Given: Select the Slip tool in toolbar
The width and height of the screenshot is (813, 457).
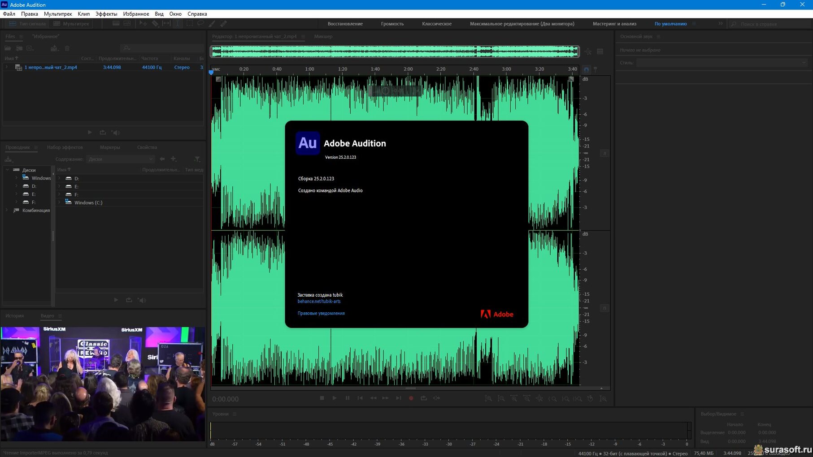Looking at the screenshot, I should 166,24.
